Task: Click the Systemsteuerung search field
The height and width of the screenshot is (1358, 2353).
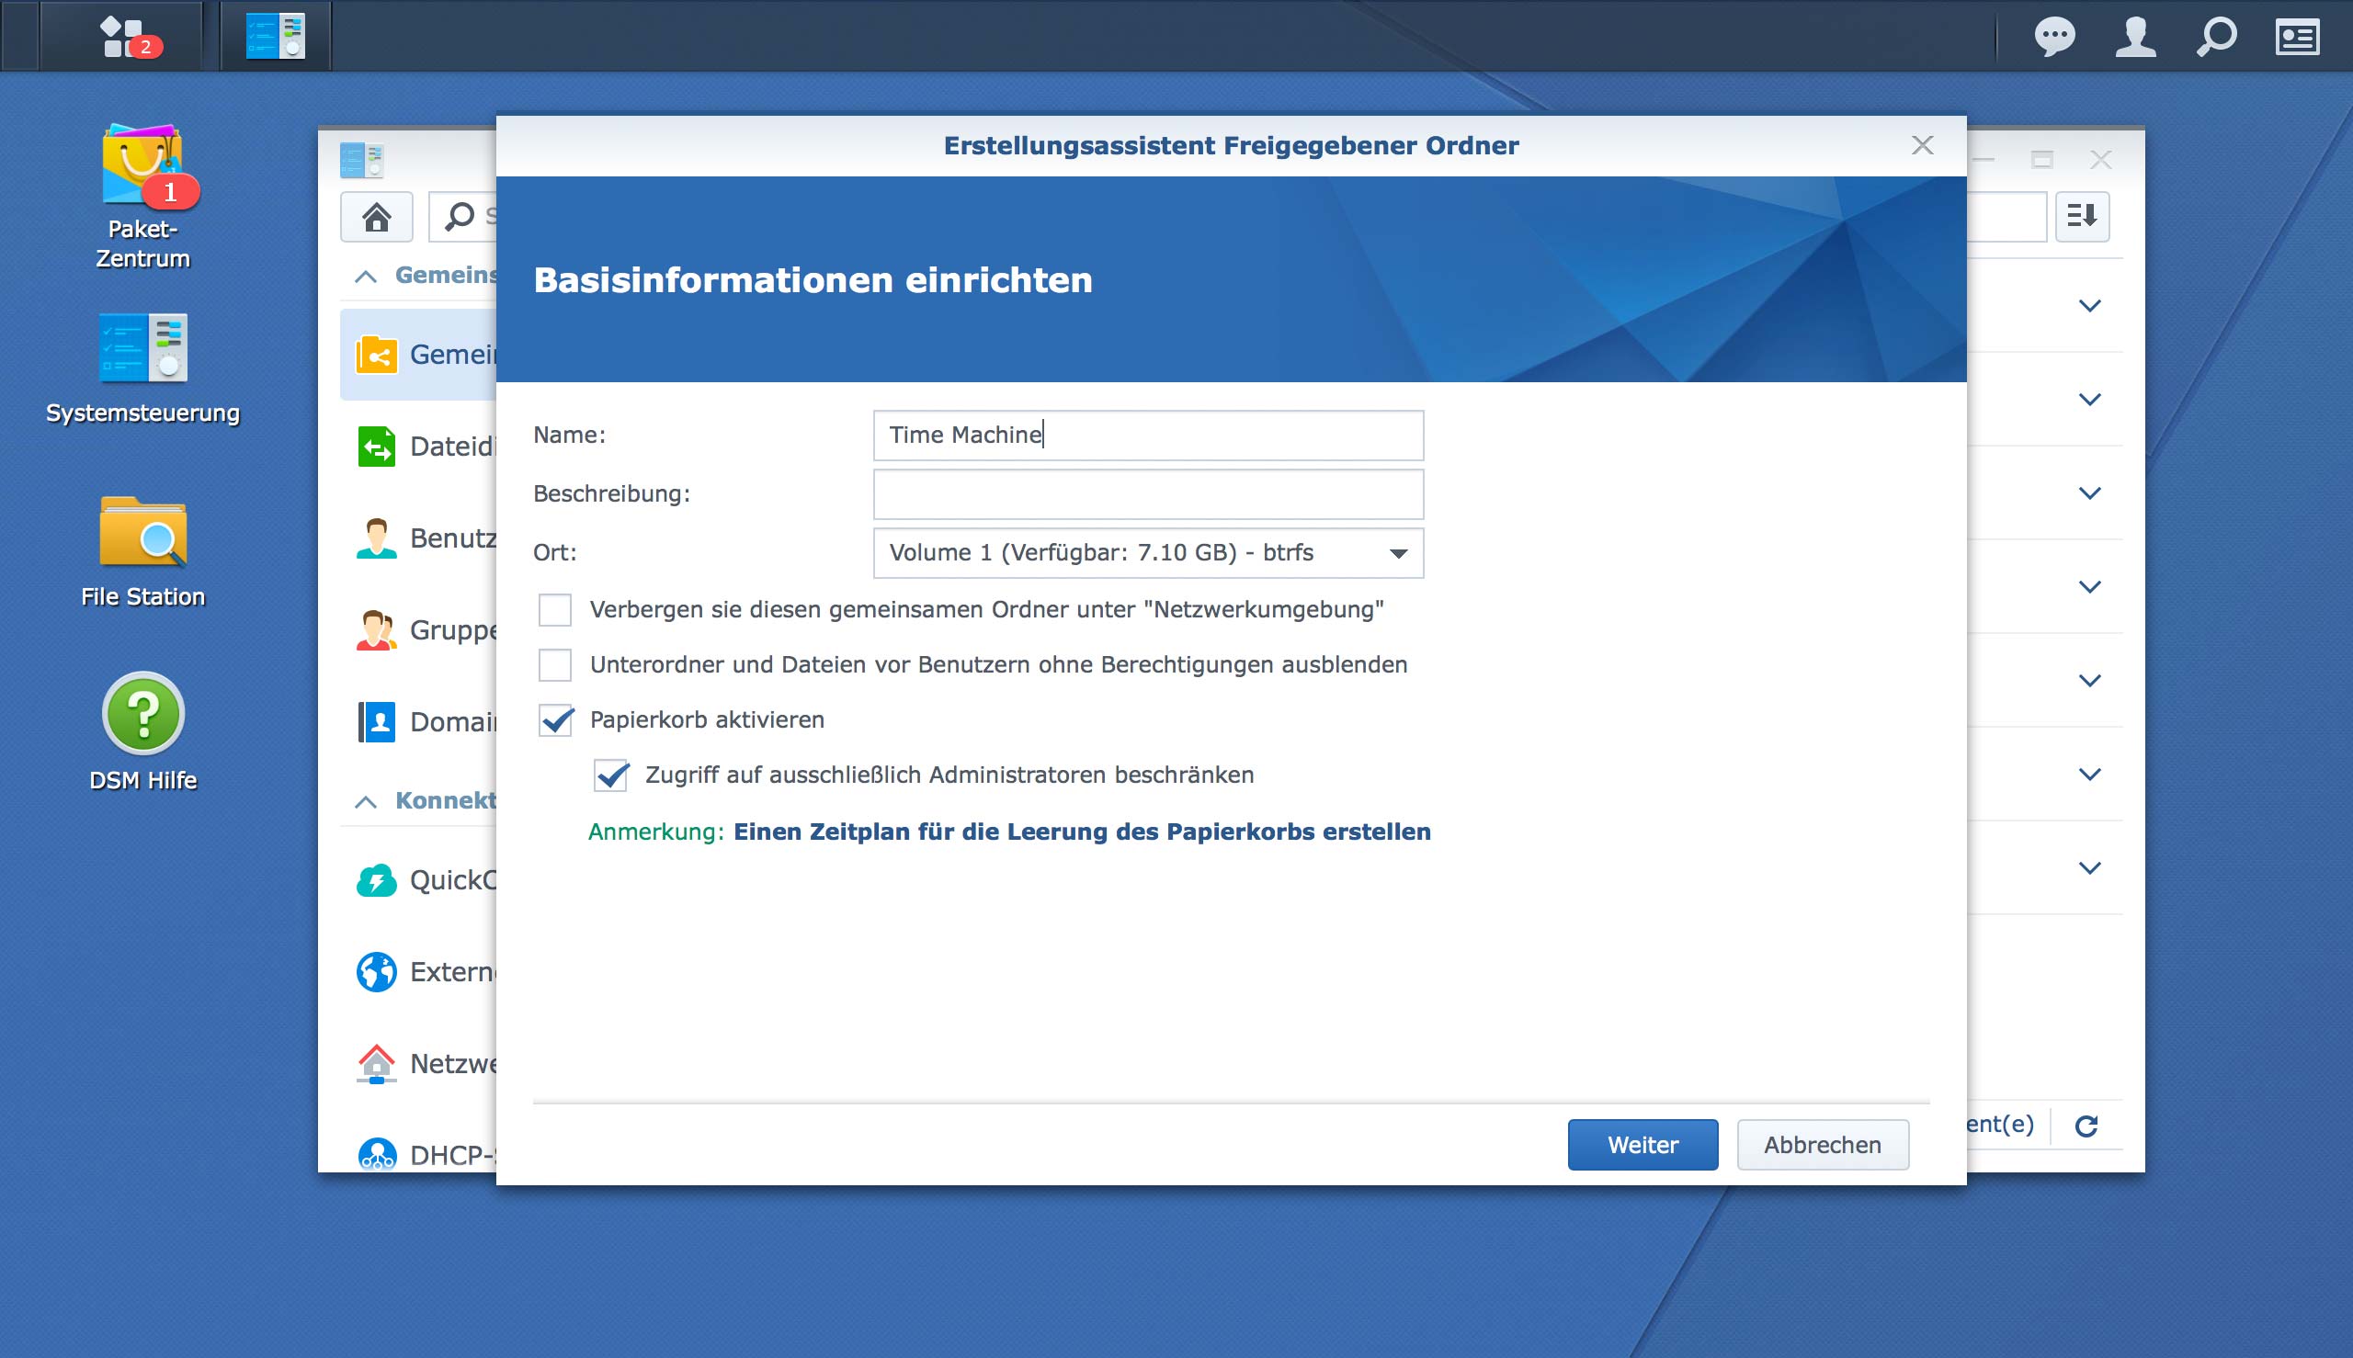Action: (462, 217)
